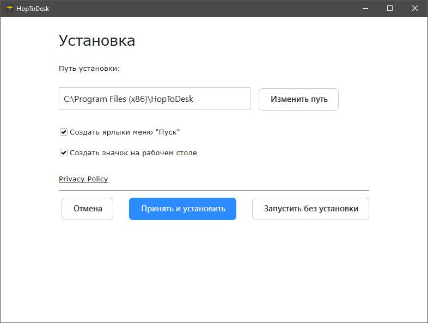Click the HopToDesk logo in title bar
Image resolution: width=428 pixels, height=323 pixels.
point(9,8)
